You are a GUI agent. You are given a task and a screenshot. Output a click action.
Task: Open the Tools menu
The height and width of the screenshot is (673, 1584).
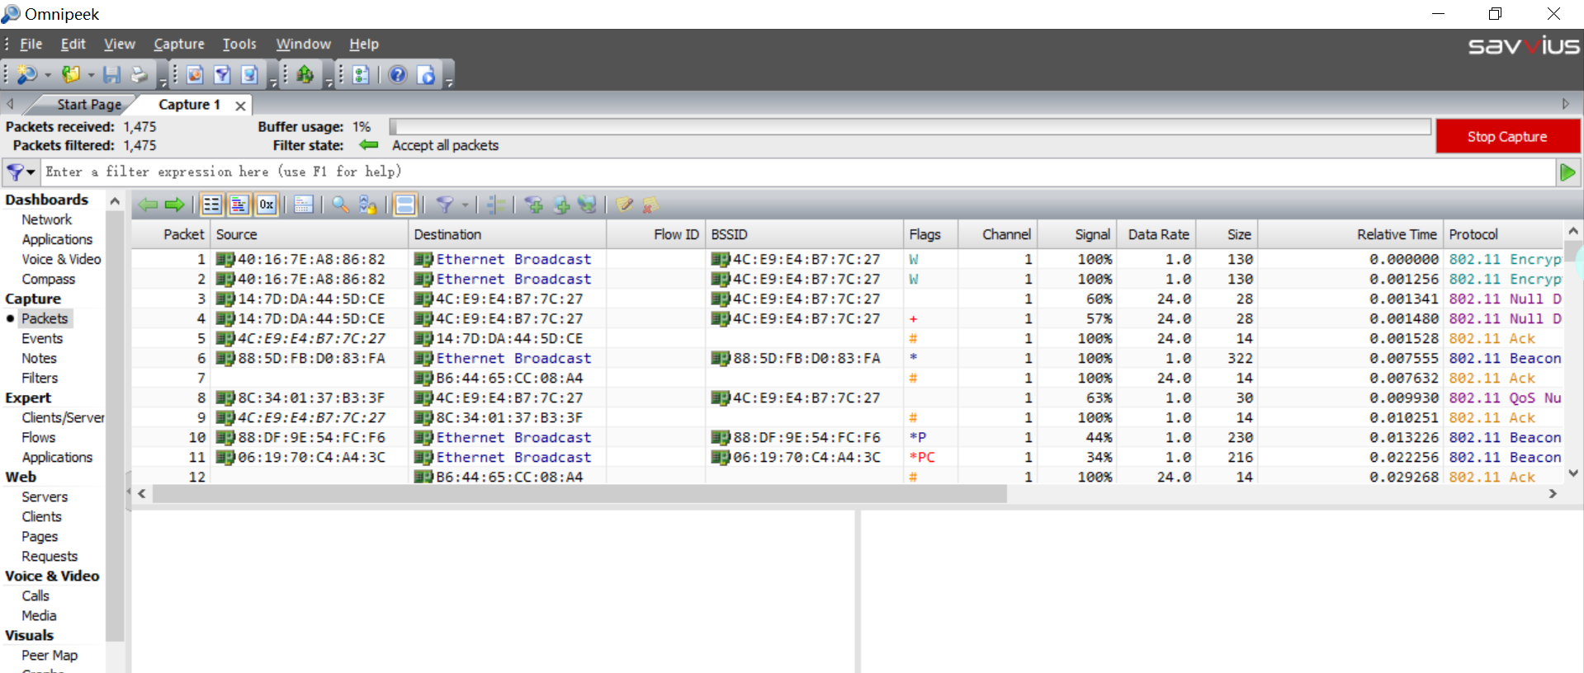239,44
